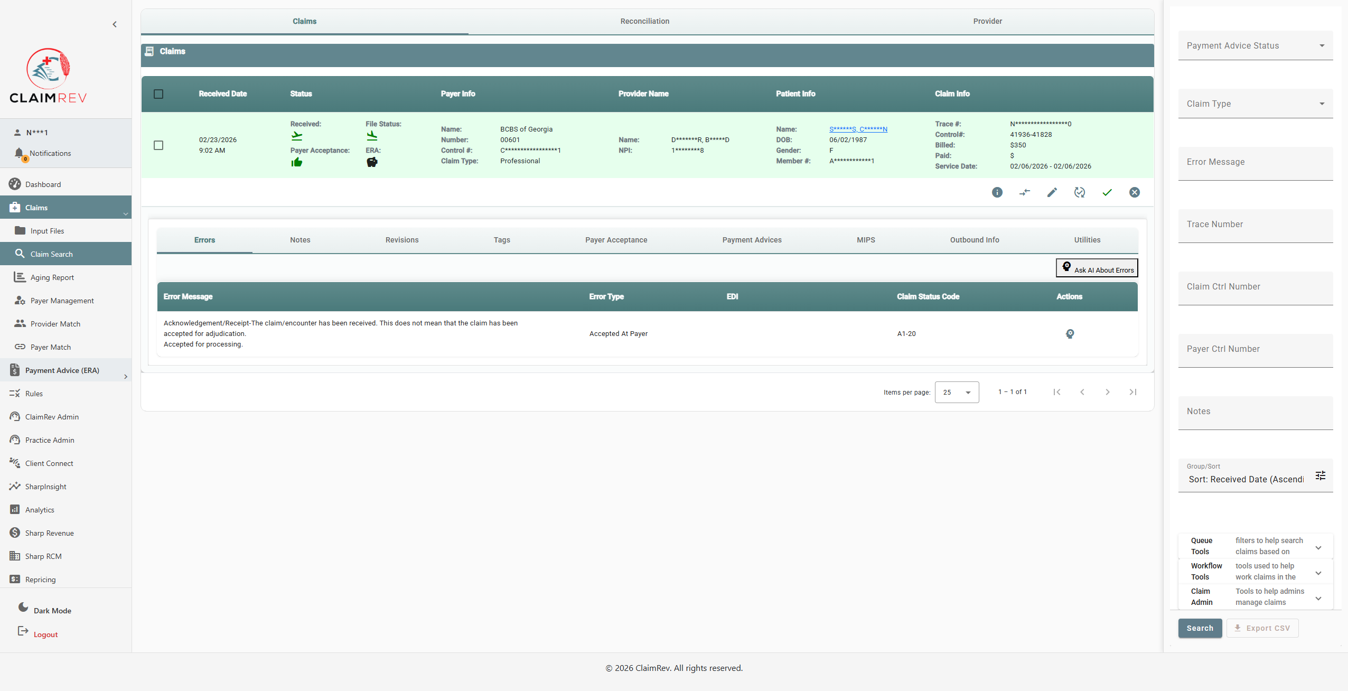1348x691 pixels.
Task: Open the Payer Acceptance tab
Action: [616, 240]
